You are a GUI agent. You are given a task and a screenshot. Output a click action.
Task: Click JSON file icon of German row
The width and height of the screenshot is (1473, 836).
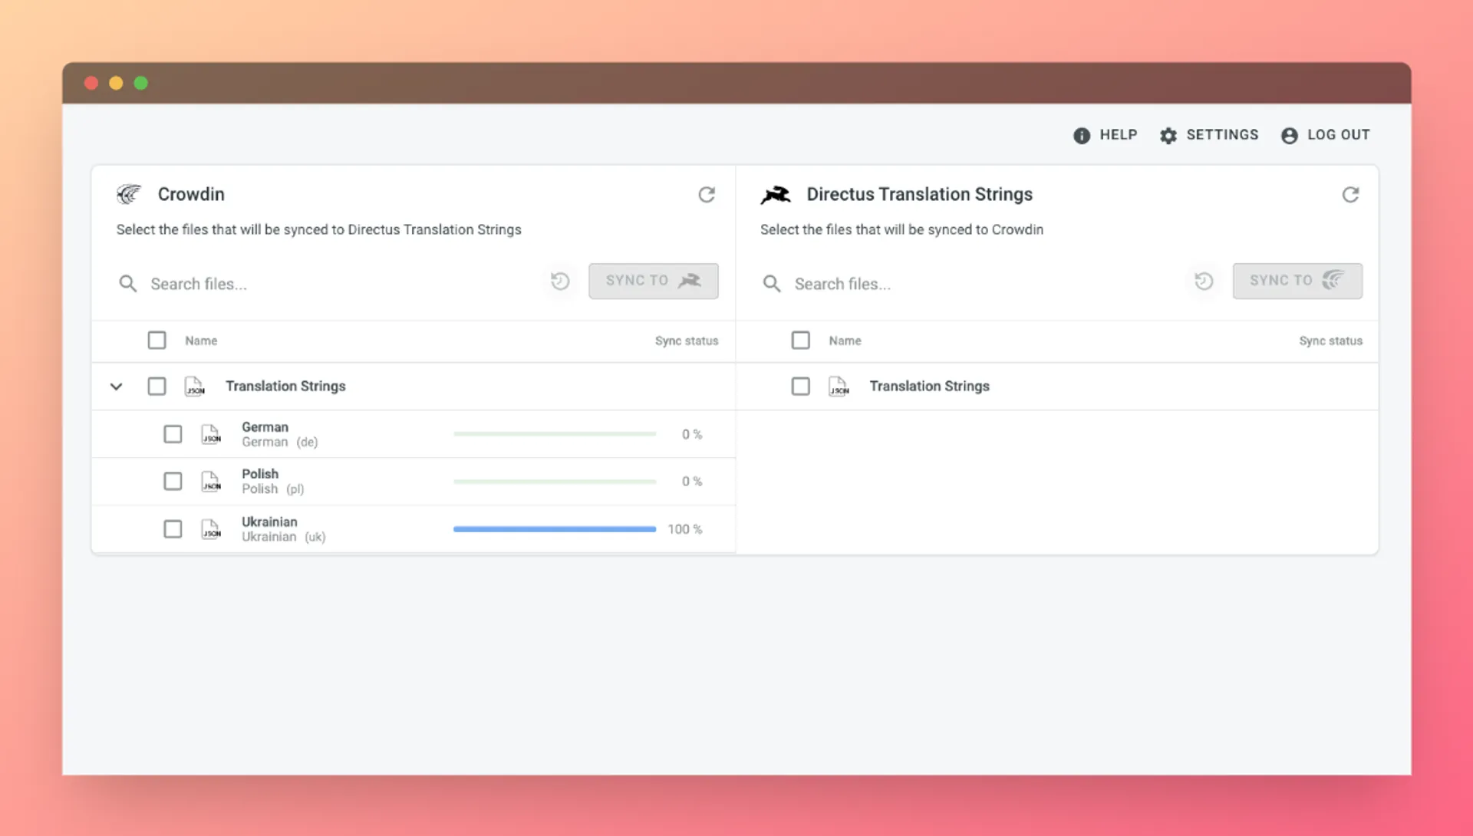(x=211, y=435)
